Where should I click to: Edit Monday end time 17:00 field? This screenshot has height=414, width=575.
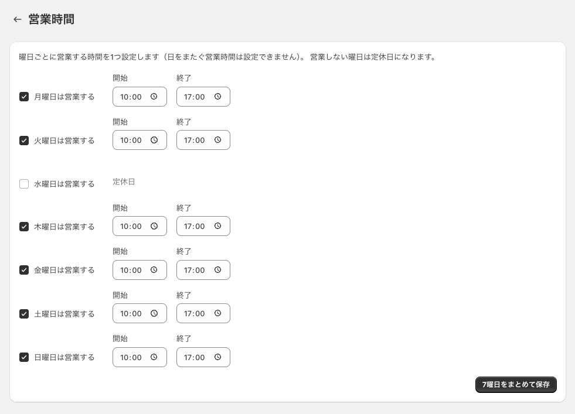[x=203, y=97]
